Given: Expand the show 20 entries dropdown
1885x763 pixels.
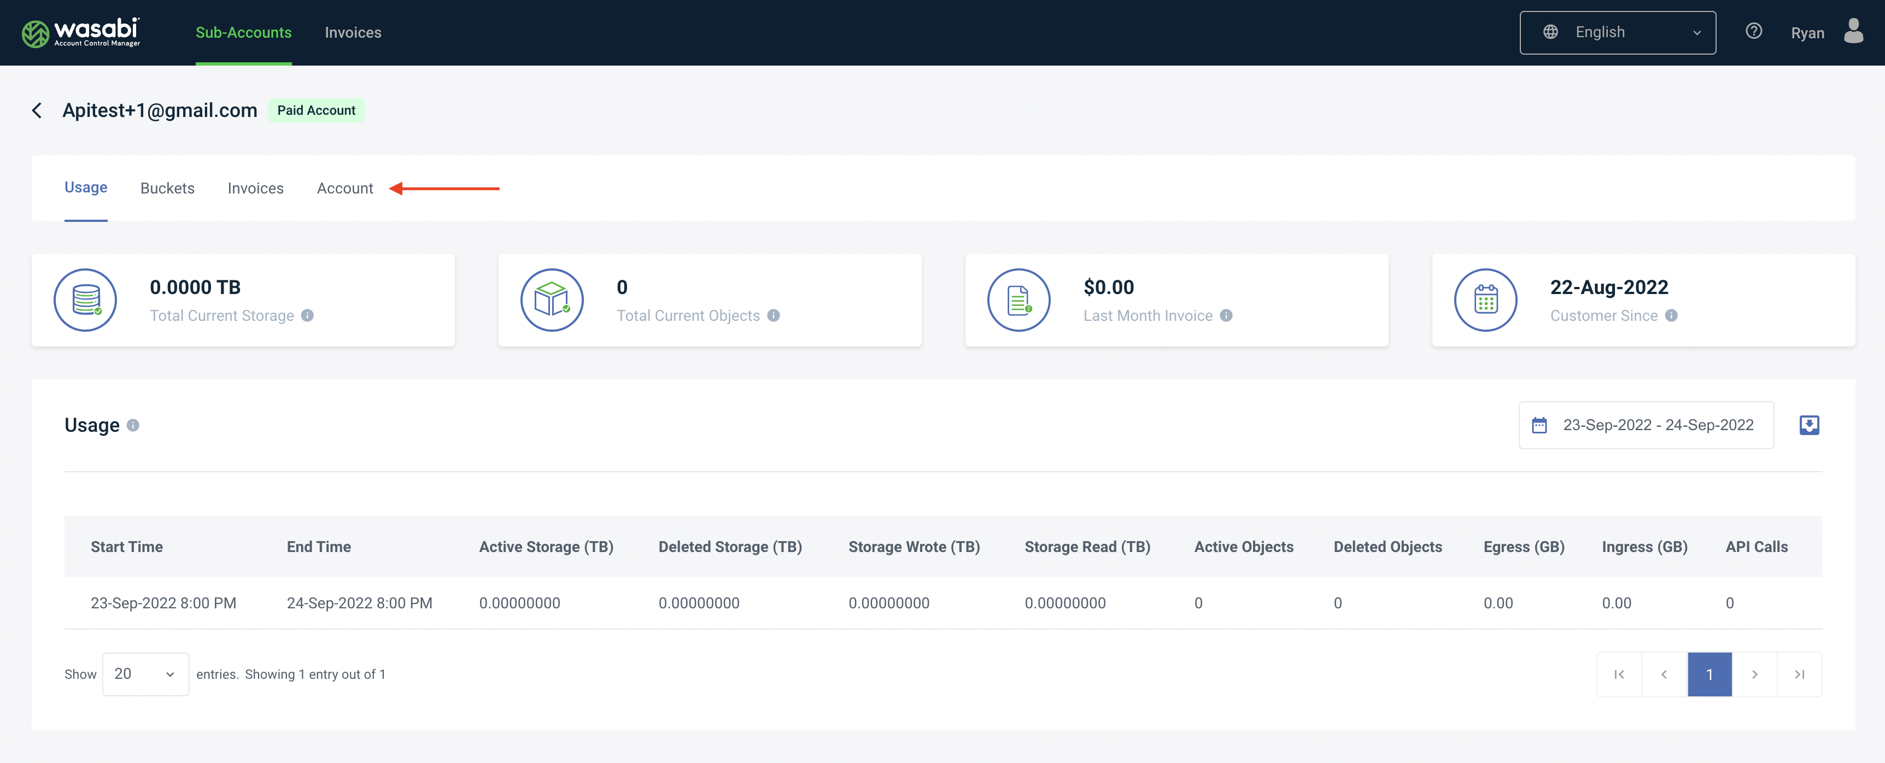Looking at the screenshot, I should point(145,674).
